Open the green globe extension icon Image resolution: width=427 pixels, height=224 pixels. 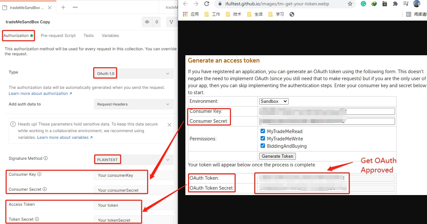(374, 4)
